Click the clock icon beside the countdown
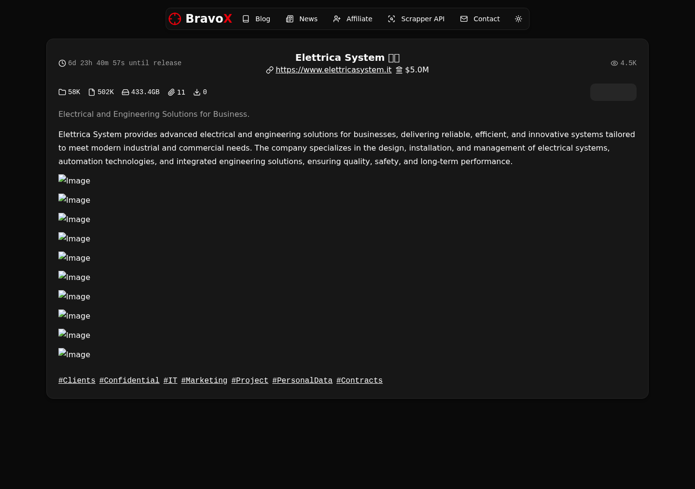Viewport: 695px width, 489px height. [62, 63]
